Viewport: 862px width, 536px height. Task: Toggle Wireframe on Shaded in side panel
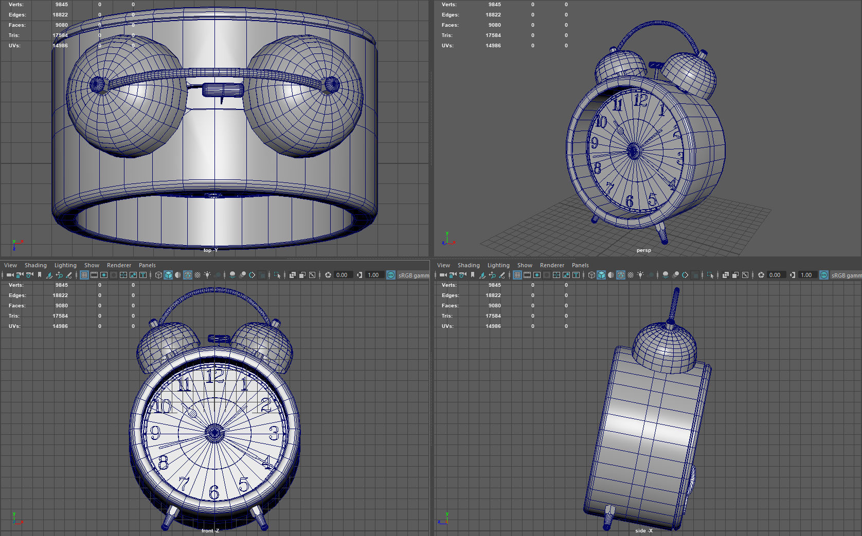coord(620,275)
